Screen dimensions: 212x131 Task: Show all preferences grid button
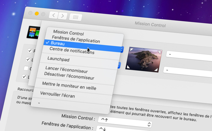pyautogui.click(x=76, y=17)
